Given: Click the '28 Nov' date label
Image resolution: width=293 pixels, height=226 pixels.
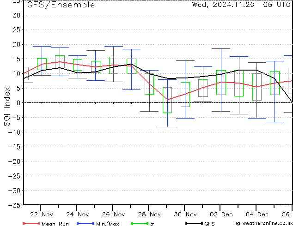Looking at the screenshot, I should [149, 214].
